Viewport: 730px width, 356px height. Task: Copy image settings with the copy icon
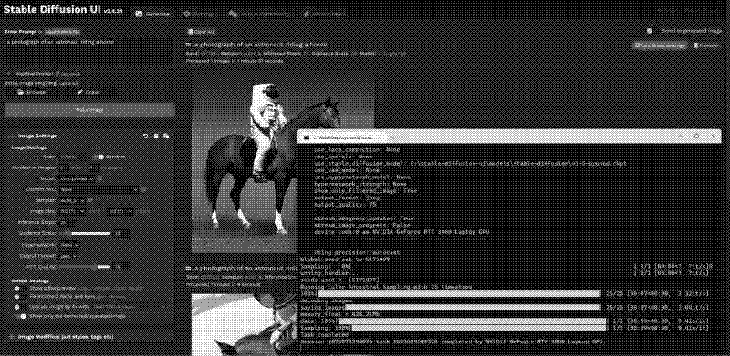[x=166, y=137]
